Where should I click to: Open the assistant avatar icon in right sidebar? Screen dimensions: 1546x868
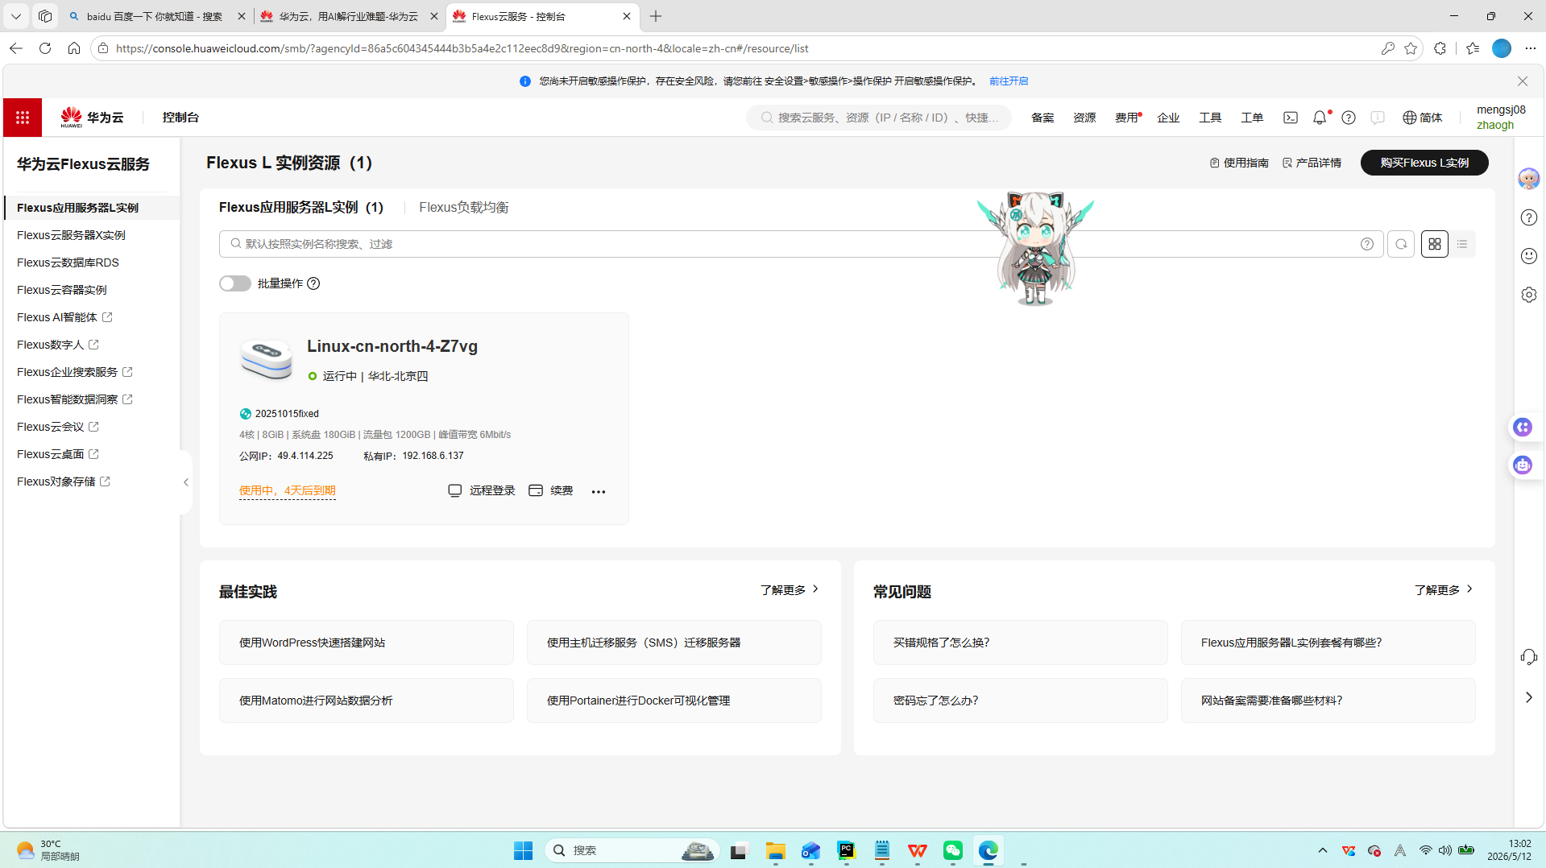(x=1528, y=179)
